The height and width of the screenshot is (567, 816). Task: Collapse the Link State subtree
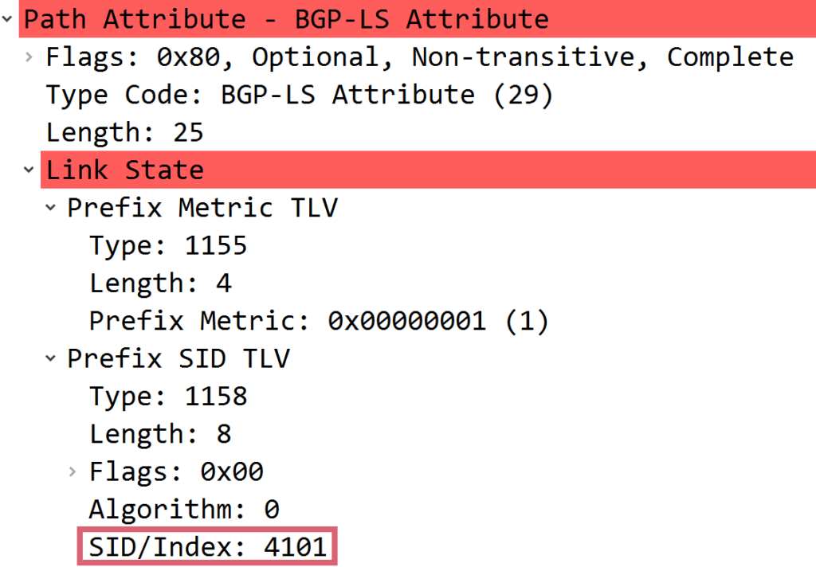(x=29, y=170)
